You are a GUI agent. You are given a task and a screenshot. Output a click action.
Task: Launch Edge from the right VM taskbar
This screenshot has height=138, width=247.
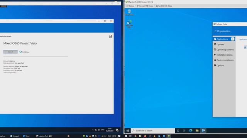pyautogui.click(x=191, y=130)
